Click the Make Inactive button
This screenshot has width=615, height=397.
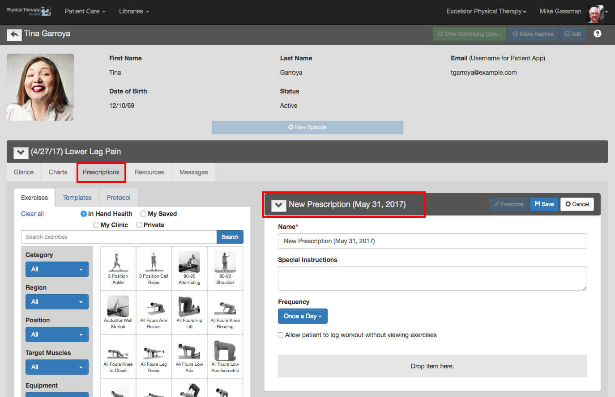coord(533,34)
